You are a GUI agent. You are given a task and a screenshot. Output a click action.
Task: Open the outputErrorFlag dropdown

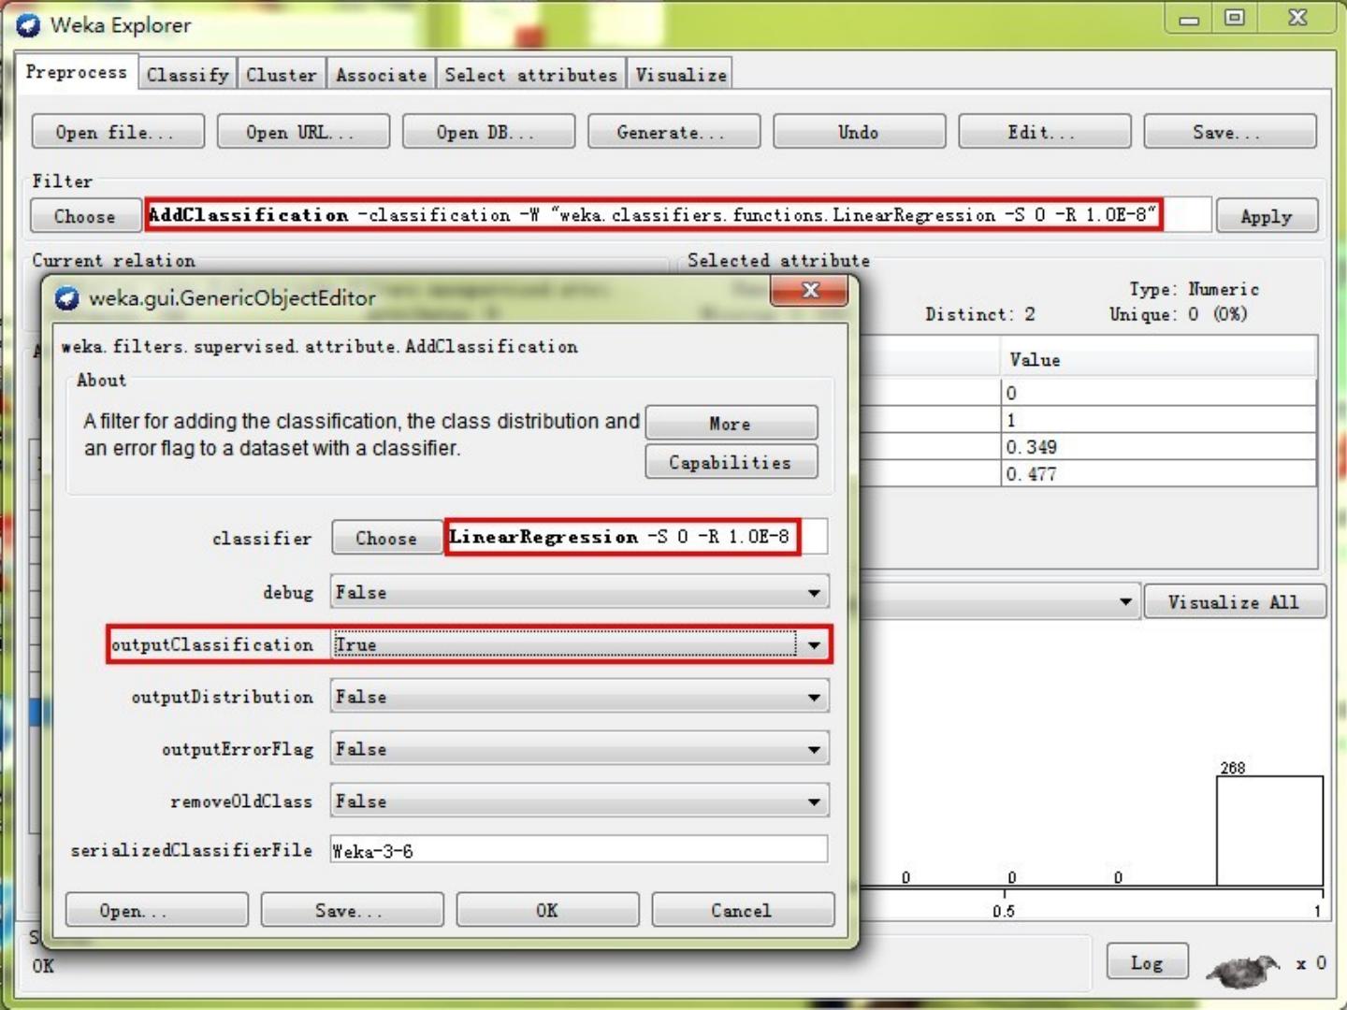[580, 749]
